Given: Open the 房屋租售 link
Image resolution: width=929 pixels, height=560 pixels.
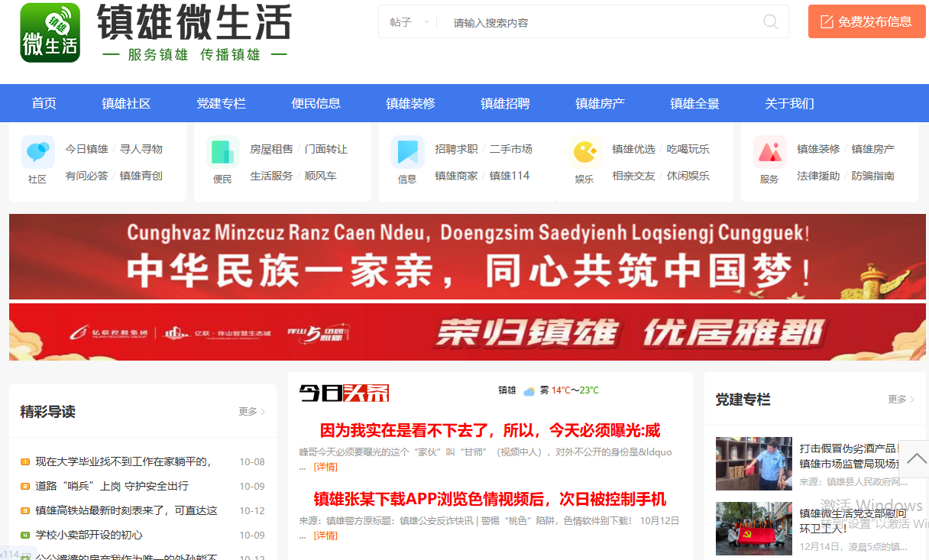Looking at the screenshot, I should pyautogui.click(x=271, y=149).
